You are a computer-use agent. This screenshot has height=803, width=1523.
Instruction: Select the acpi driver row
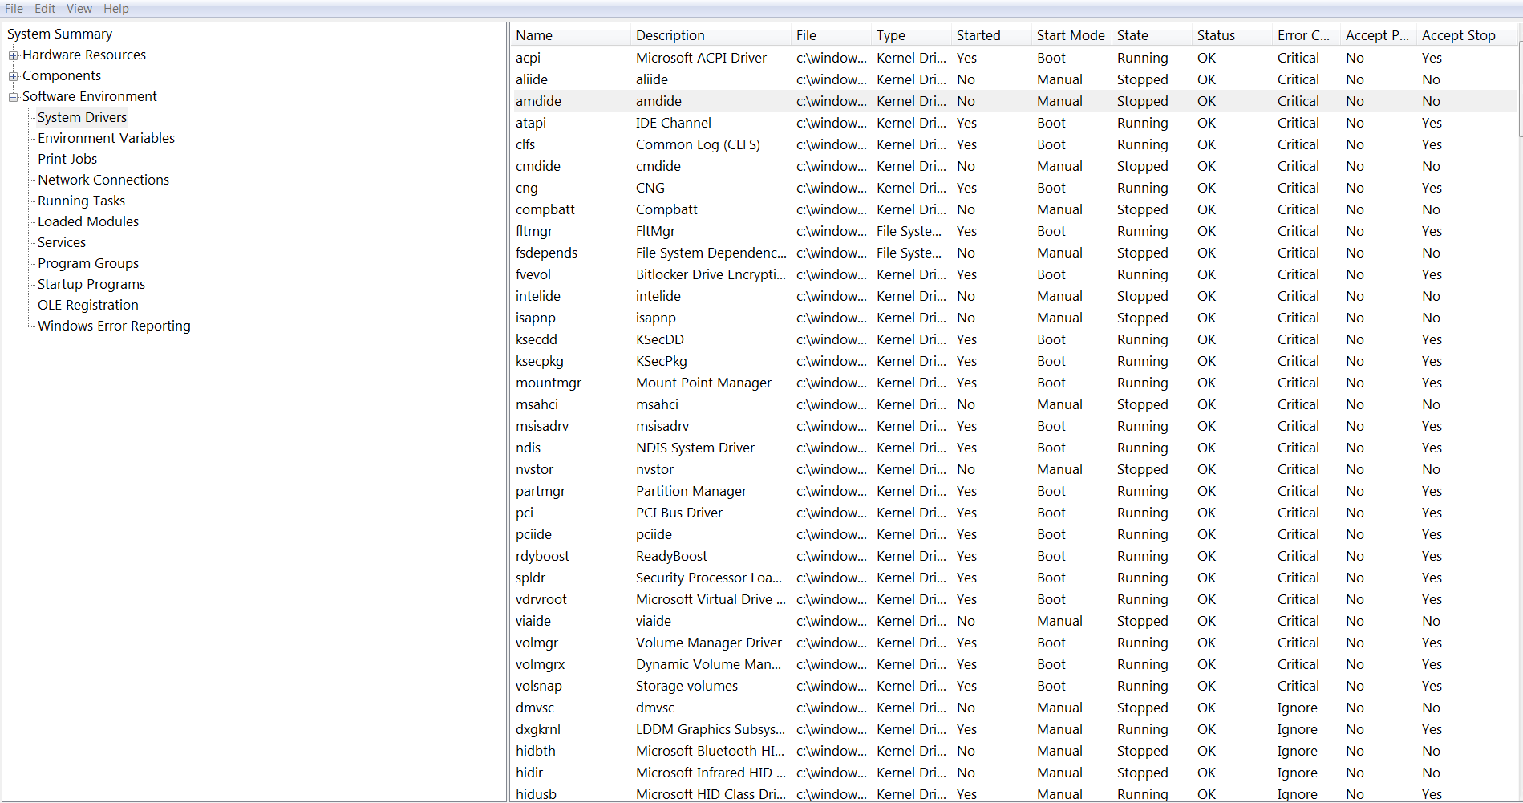tap(1014, 58)
